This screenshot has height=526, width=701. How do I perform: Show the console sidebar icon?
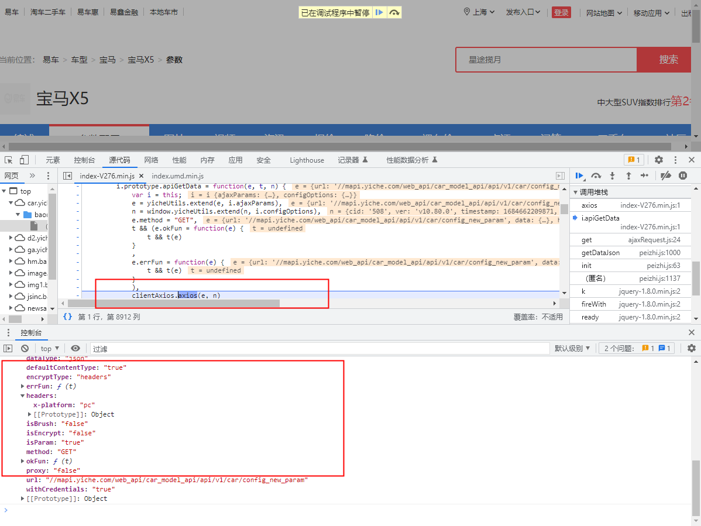8,349
